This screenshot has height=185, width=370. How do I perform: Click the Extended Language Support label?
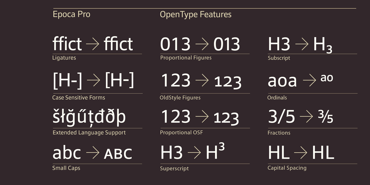[89, 133]
